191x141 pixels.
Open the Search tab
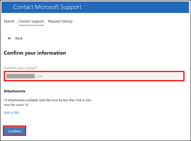(9, 21)
